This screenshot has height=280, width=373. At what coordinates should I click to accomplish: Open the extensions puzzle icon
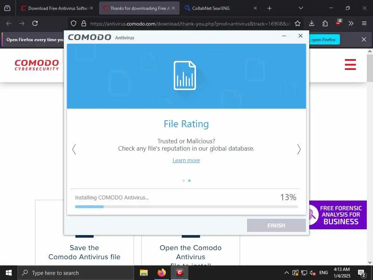[325, 23]
